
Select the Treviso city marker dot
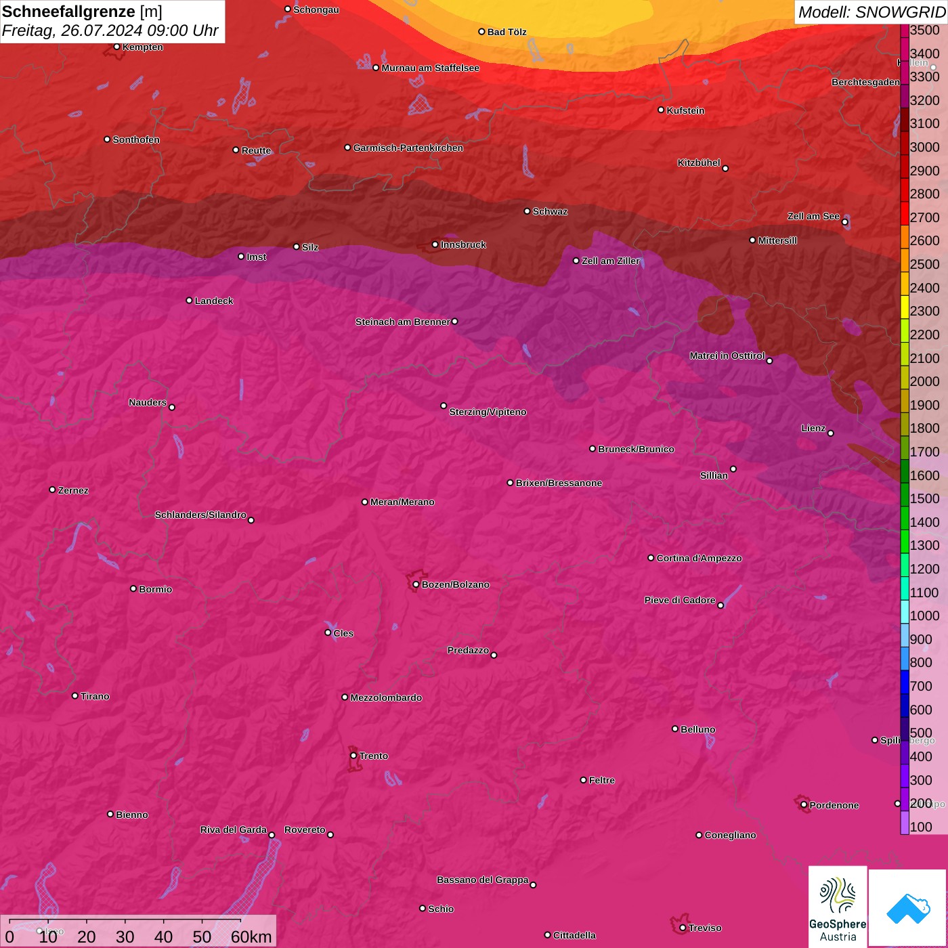click(683, 928)
